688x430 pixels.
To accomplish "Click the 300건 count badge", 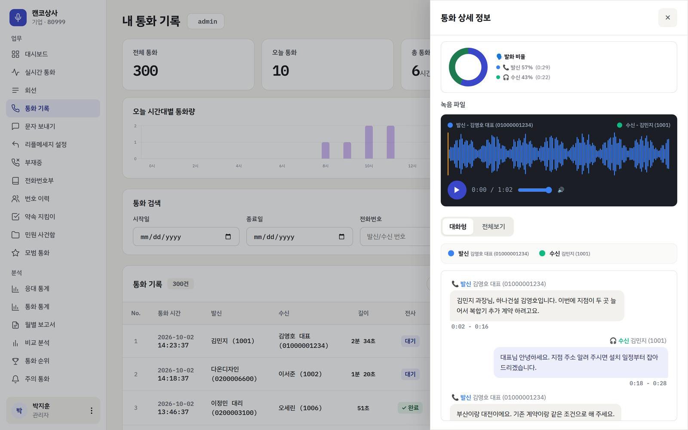I will pos(181,284).
